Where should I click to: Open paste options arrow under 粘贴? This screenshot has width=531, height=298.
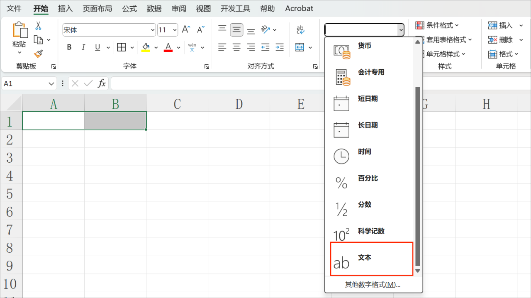point(19,53)
